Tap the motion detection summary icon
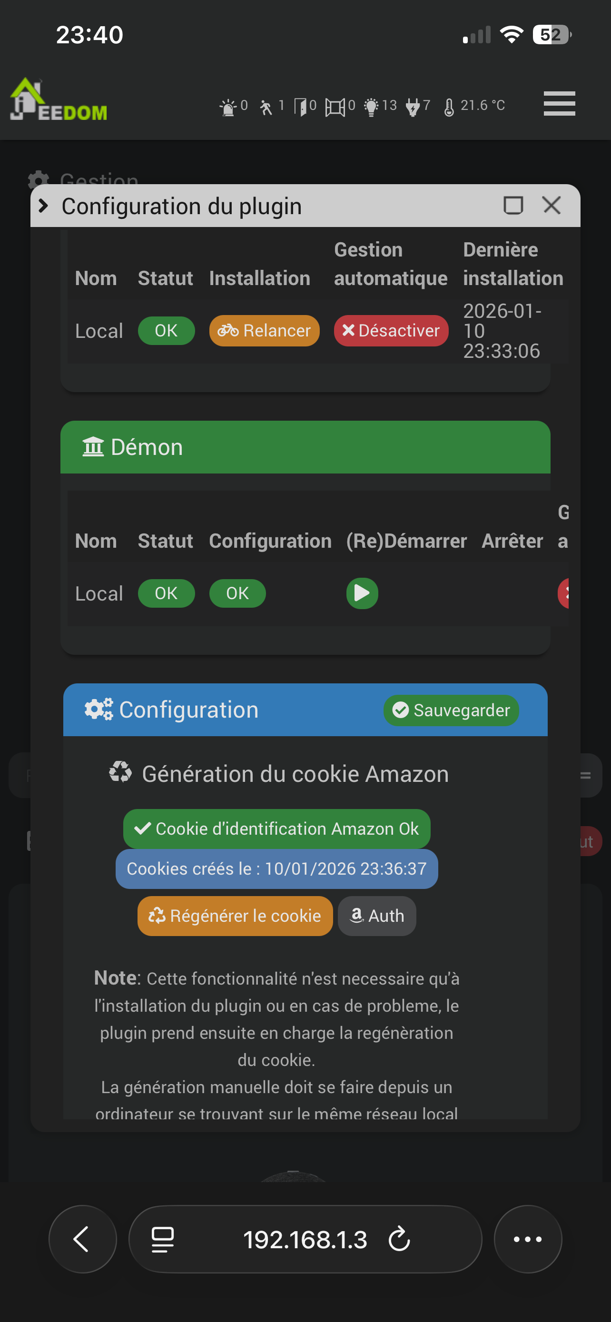Viewport: 611px width, 1322px height. tap(266, 107)
